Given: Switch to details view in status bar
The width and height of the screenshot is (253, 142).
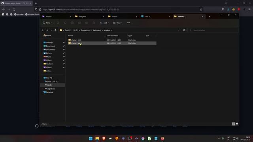Looking at the screenshot, I should [234, 124].
